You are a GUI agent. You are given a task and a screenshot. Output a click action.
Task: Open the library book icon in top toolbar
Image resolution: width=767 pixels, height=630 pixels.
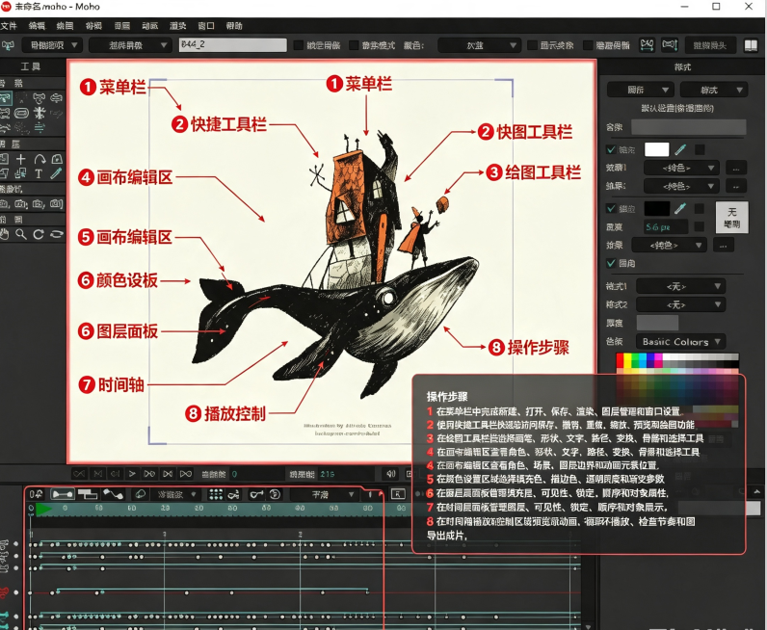pyautogui.click(x=751, y=45)
